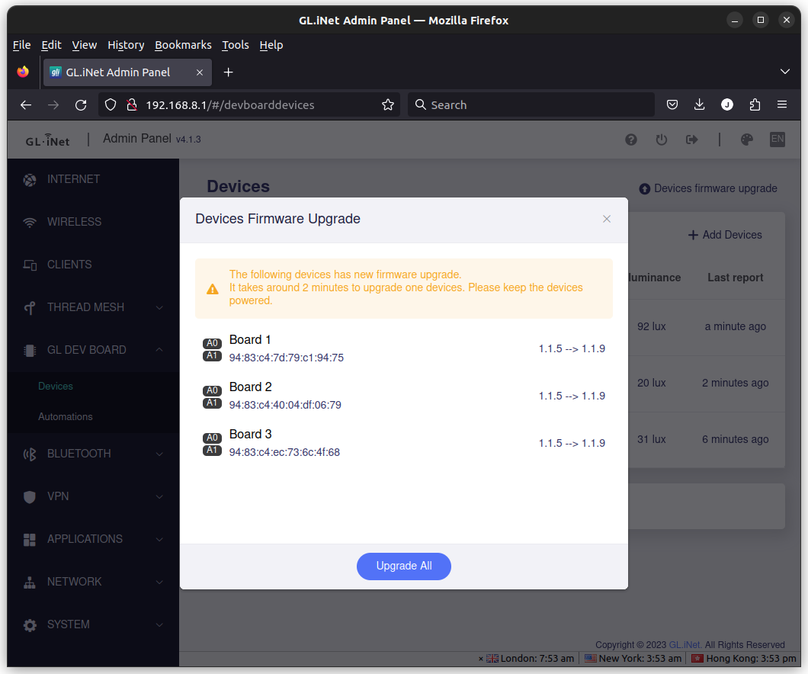Open the help question mark icon
Viewport: 808px width, 674px height.
(x=630, y=140)
